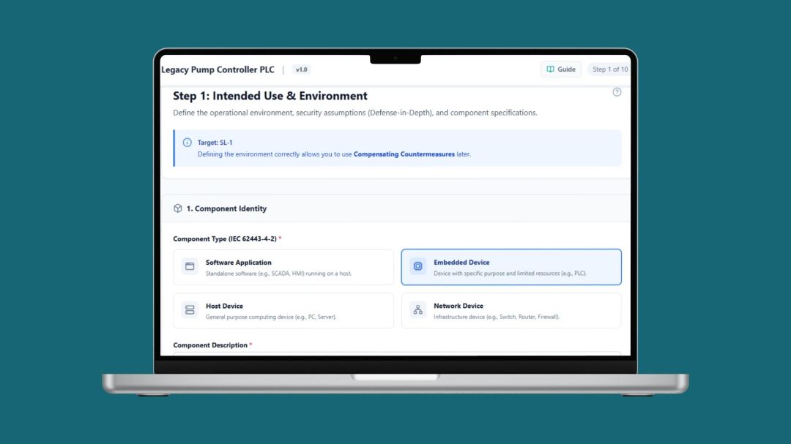Click the Software Application window icon
This screenshot has width=791, height=444.
tap(190, 267)
